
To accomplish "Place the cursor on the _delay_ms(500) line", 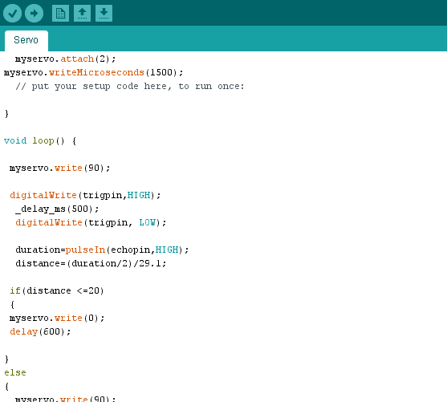I will [x=57, y=209].
